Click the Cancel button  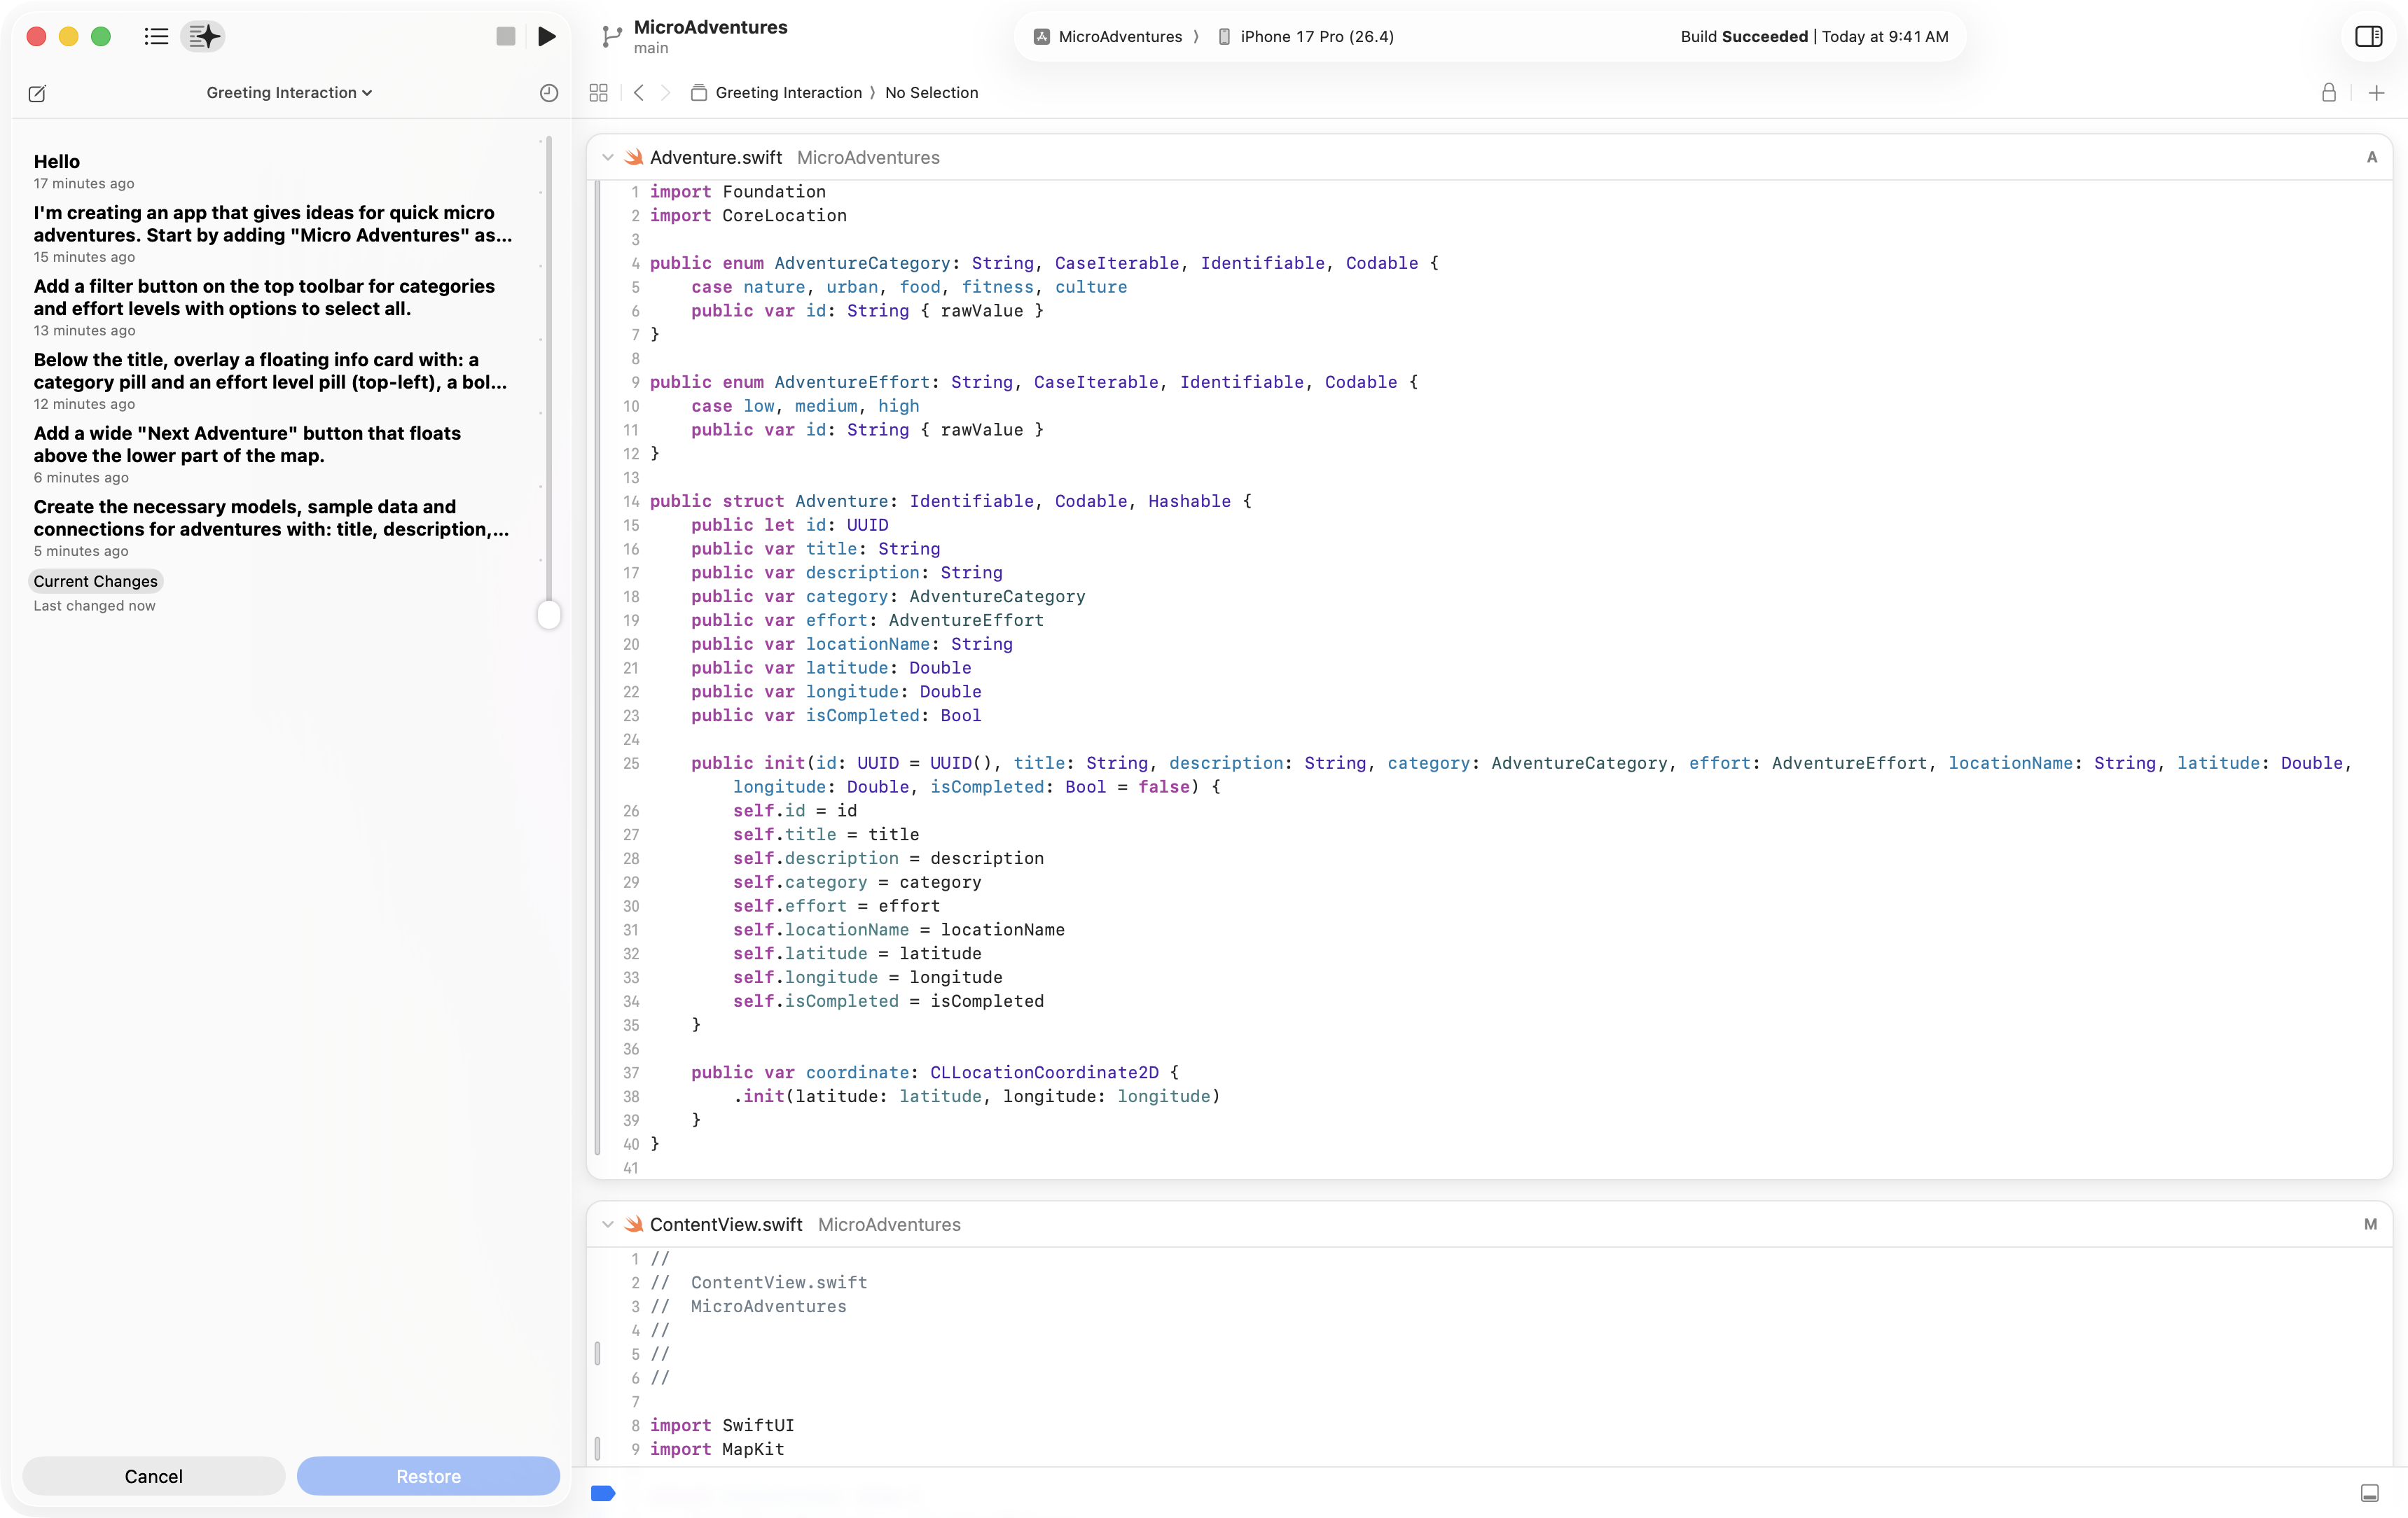coord(154,1477)
